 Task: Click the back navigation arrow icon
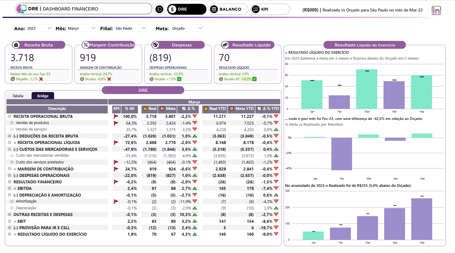click(159, 9)
